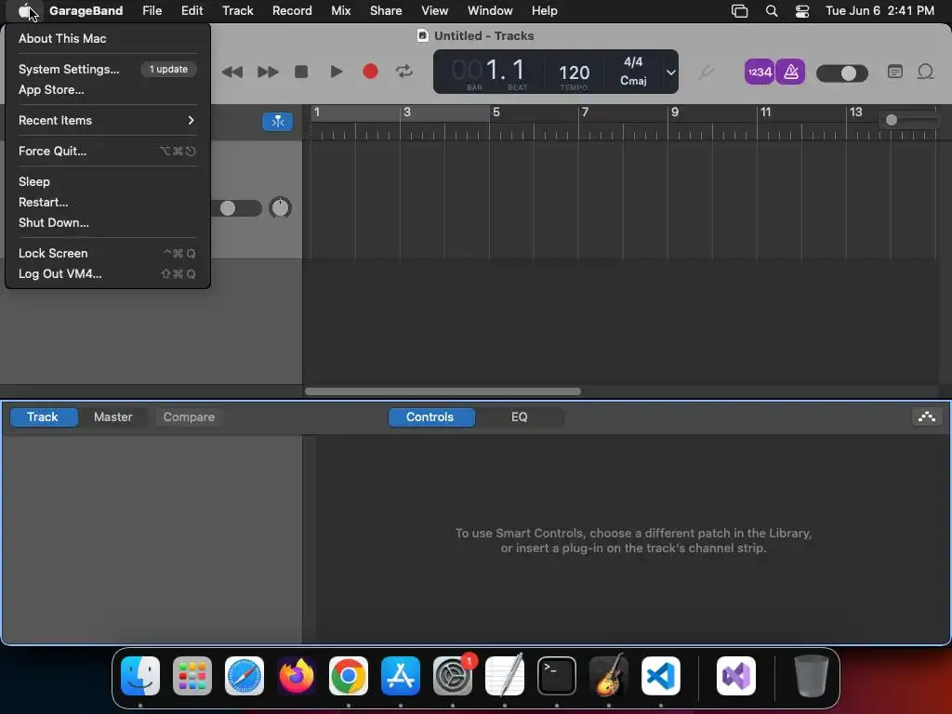Open the Tuner icon
Image resolution: width=952 pixels, height=714 pixels.
706,73
